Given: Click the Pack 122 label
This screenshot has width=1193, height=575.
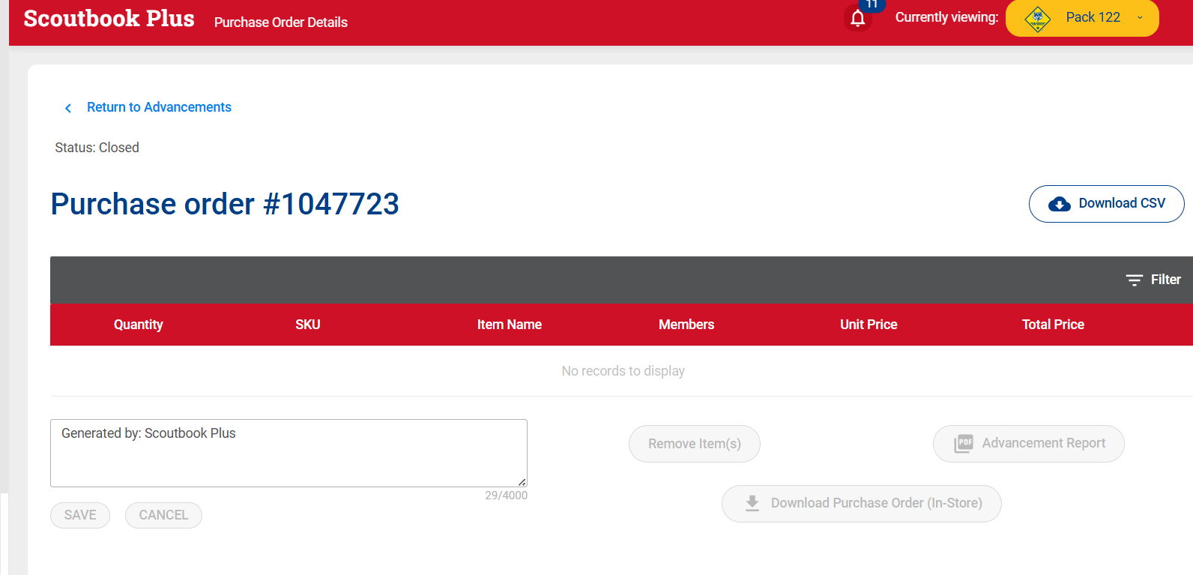Looking at the screenshot, I should coord(1093,17).
